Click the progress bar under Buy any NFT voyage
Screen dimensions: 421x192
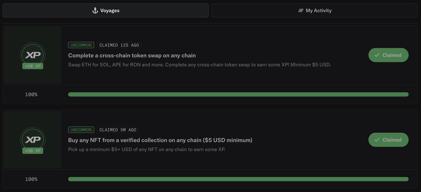[238, 179]
